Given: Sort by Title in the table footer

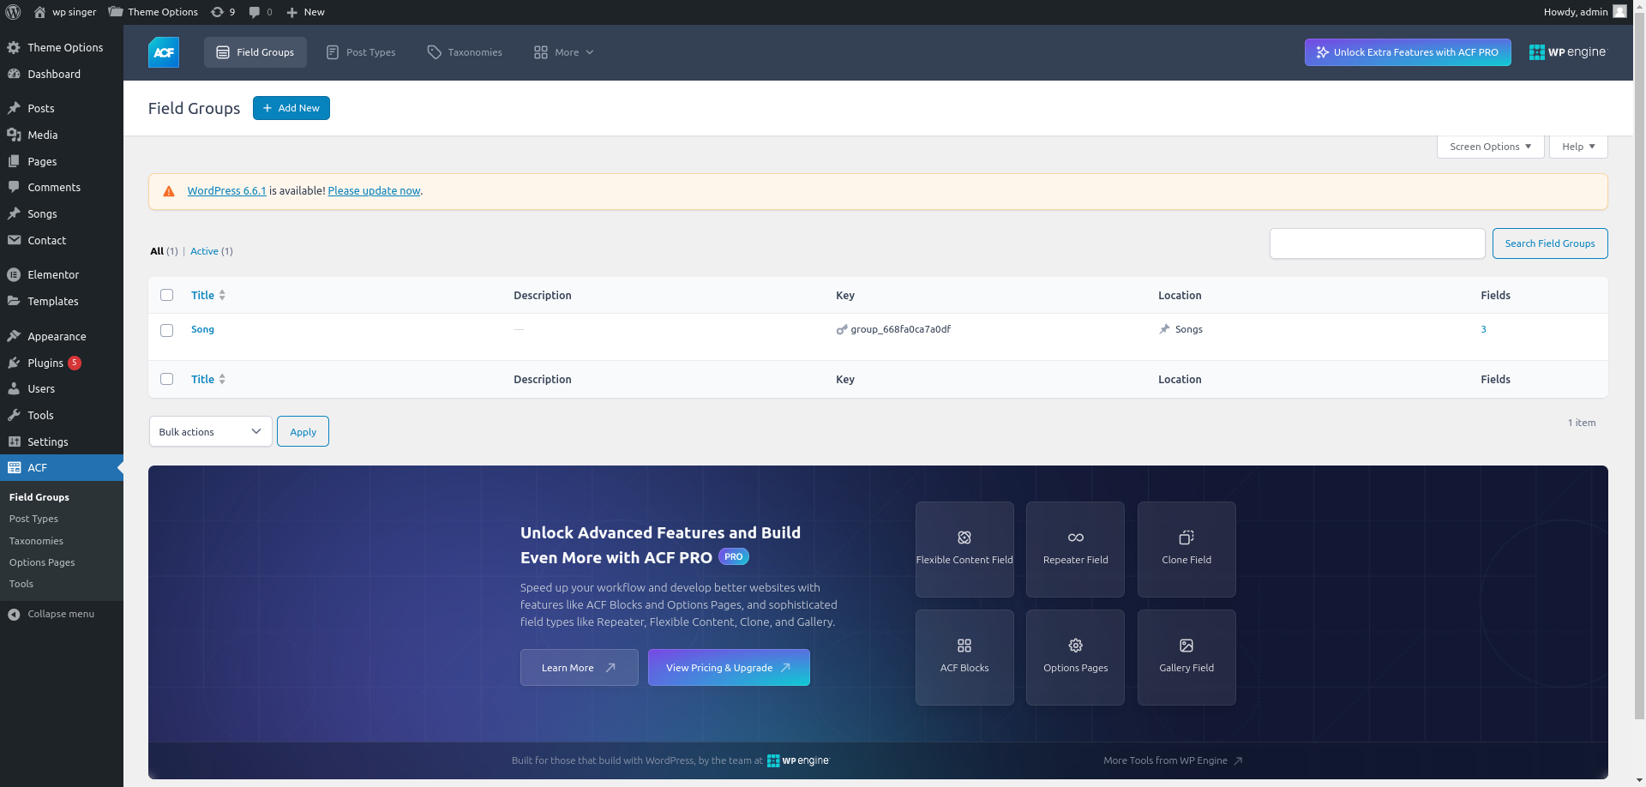Looking at the screenshot, I should 208,379.
